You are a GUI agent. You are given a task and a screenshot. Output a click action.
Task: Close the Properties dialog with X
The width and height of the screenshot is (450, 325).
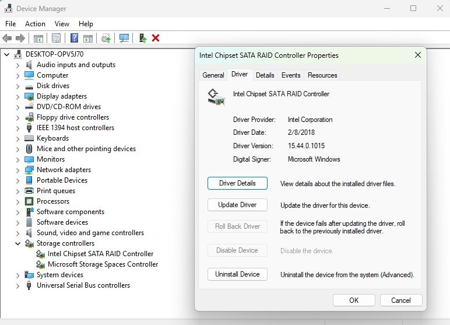click(418, 55)
